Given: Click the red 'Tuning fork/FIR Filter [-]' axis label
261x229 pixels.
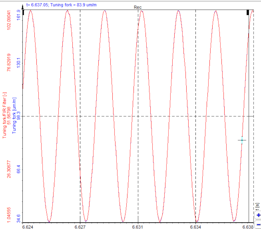Looking at the screenshot, I should [x=5, y=116].
